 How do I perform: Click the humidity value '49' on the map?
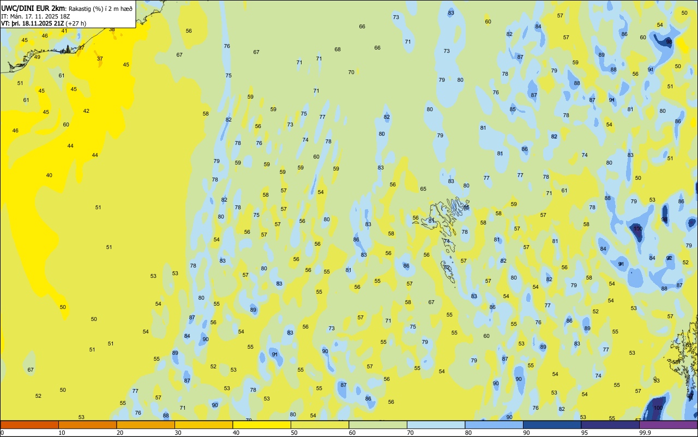point(37,57)
